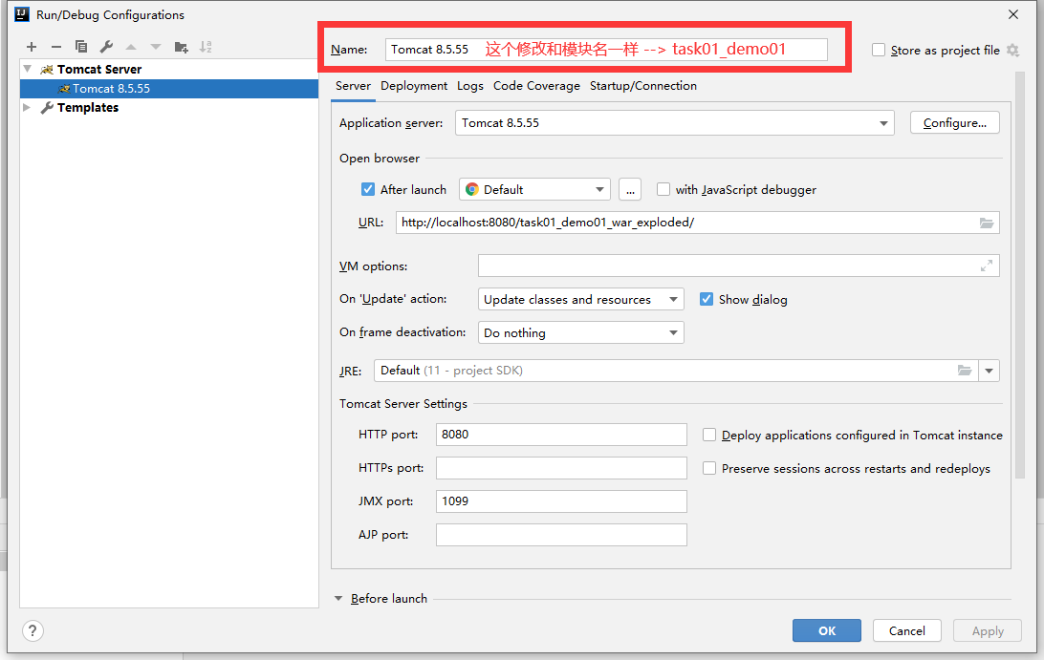
Task: Toggle Show dialog checkbox
Action: (x=707, y=299)
